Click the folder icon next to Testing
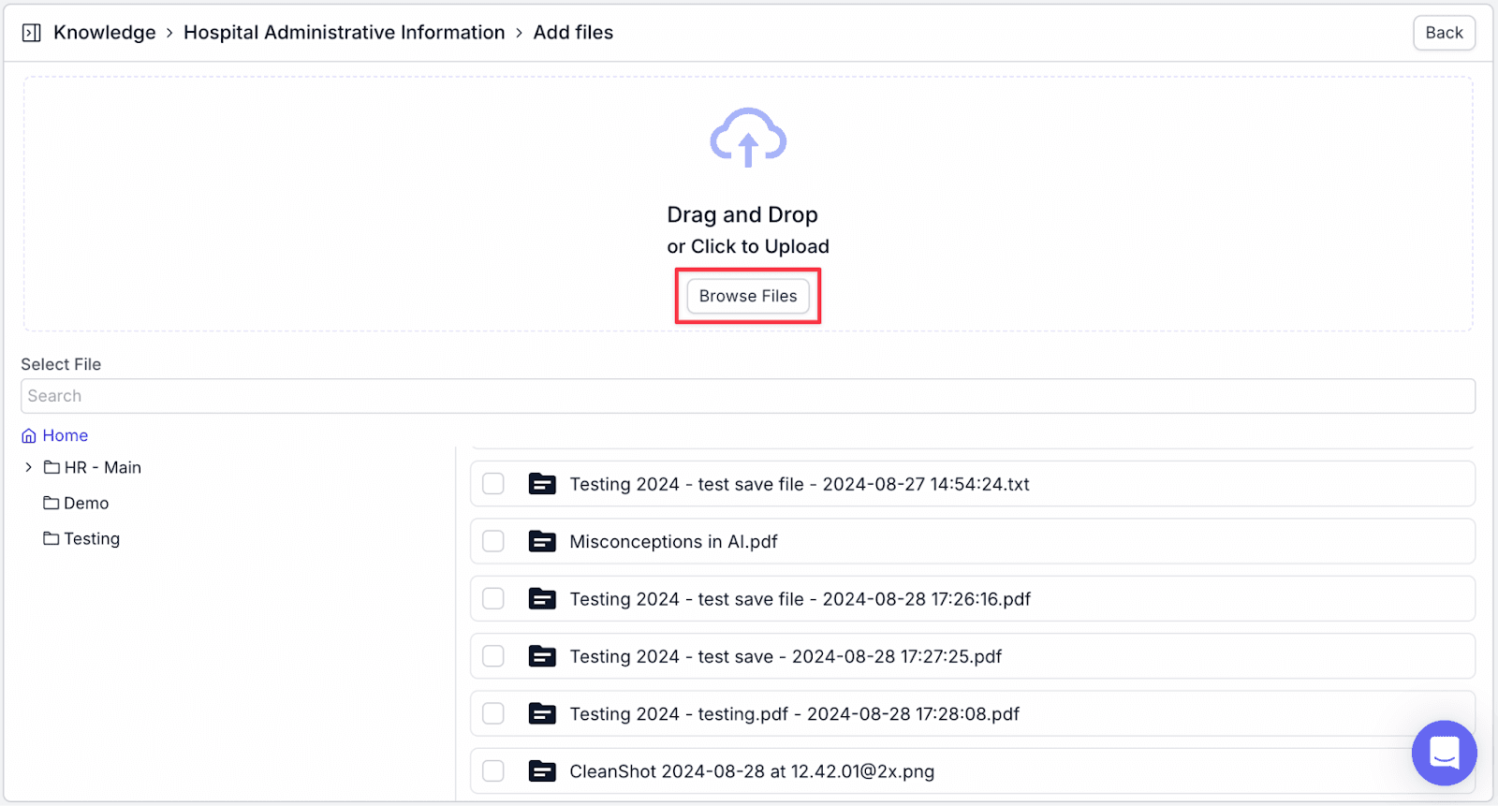Screen dimensions: 1498x806 51,538
